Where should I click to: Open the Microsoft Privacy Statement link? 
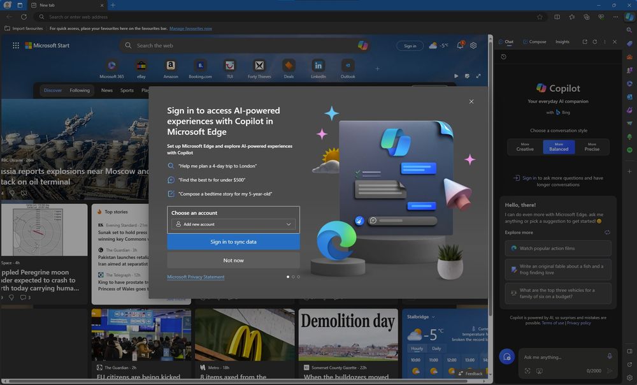tap(196, 277)
